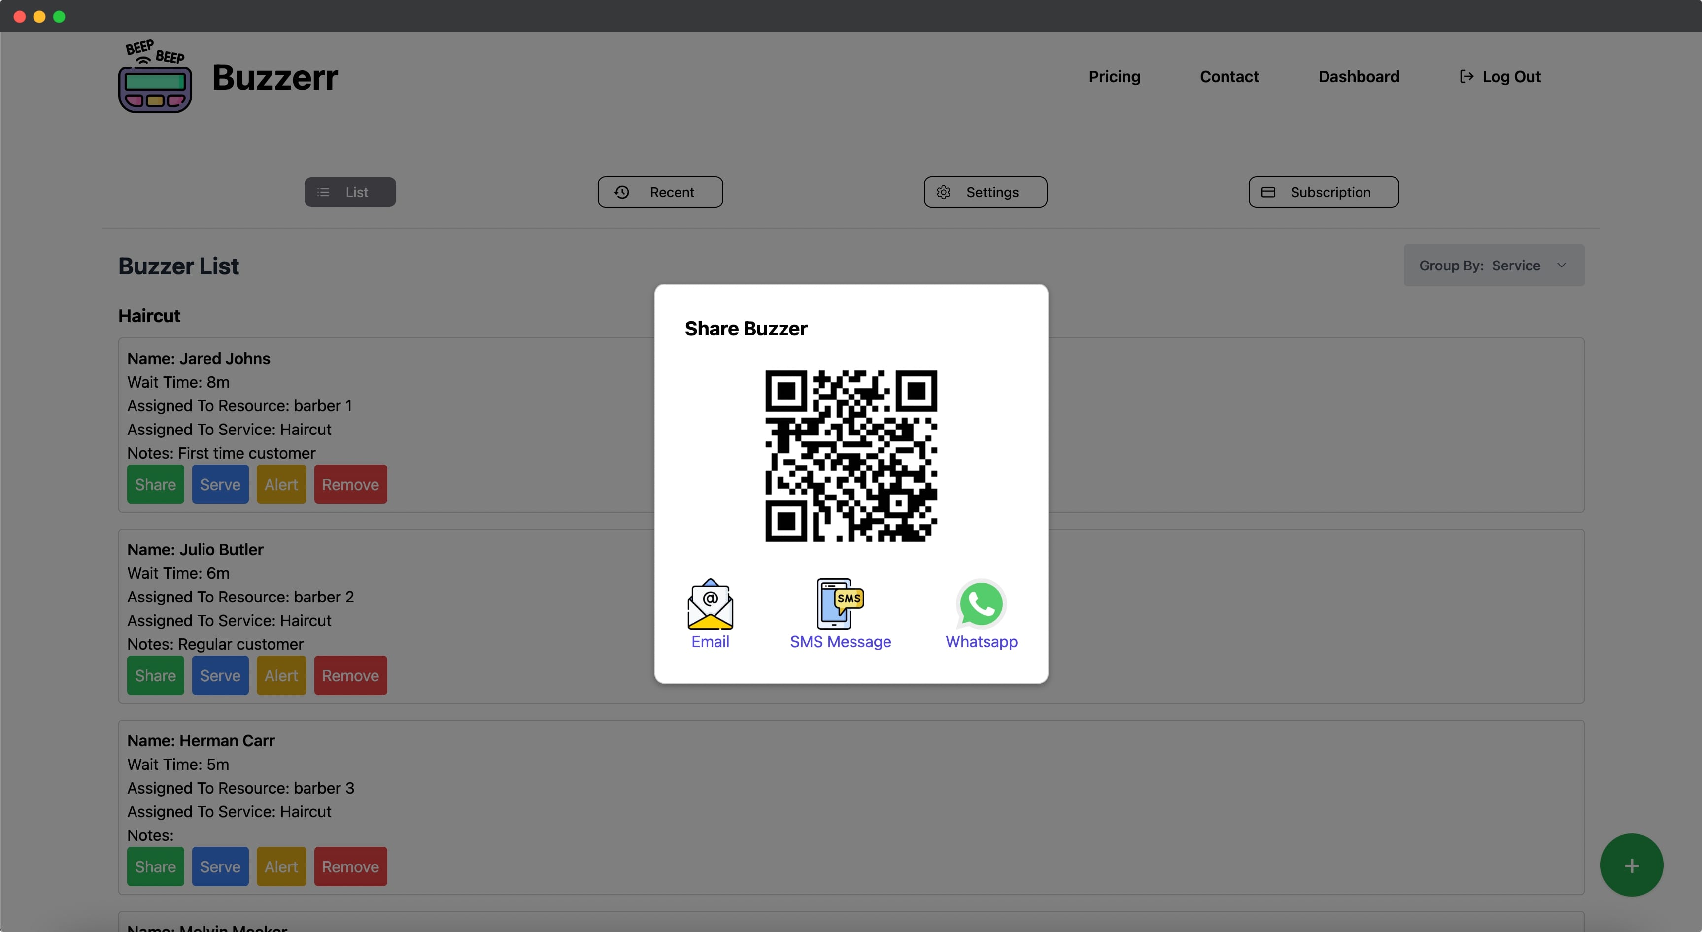The image size is (1702, 932).
Task: Click the SMS phone icon
Action: [839, 604]
